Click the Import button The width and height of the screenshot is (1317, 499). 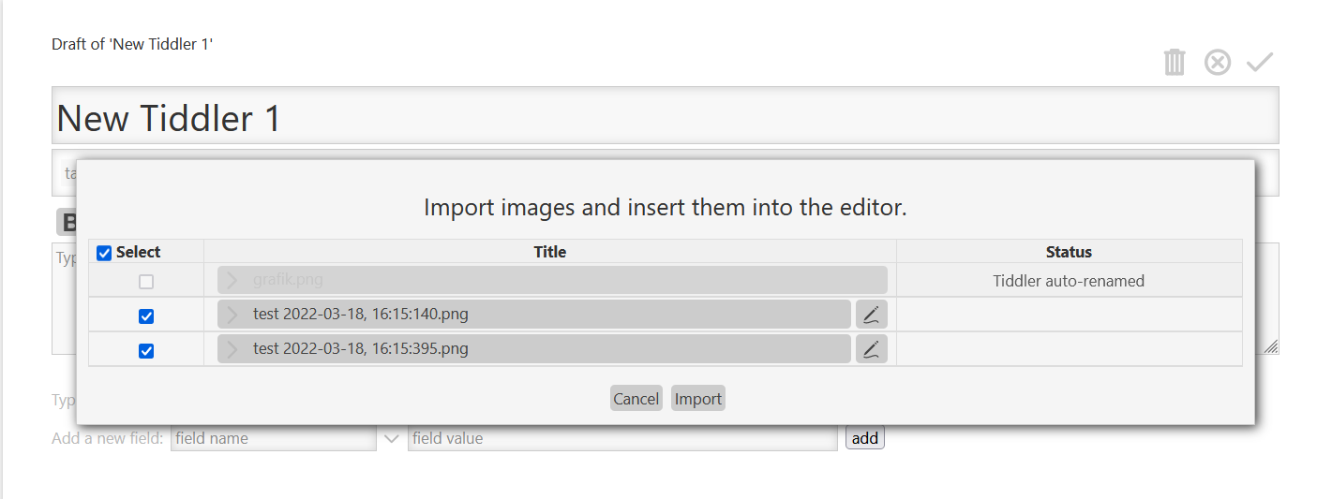coord(698,399)
